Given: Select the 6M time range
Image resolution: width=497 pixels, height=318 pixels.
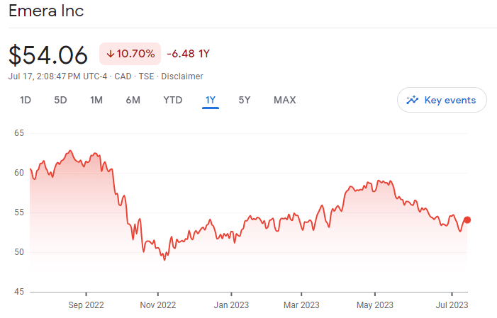Looking at the screenshot, I should (x=133, y=100).
